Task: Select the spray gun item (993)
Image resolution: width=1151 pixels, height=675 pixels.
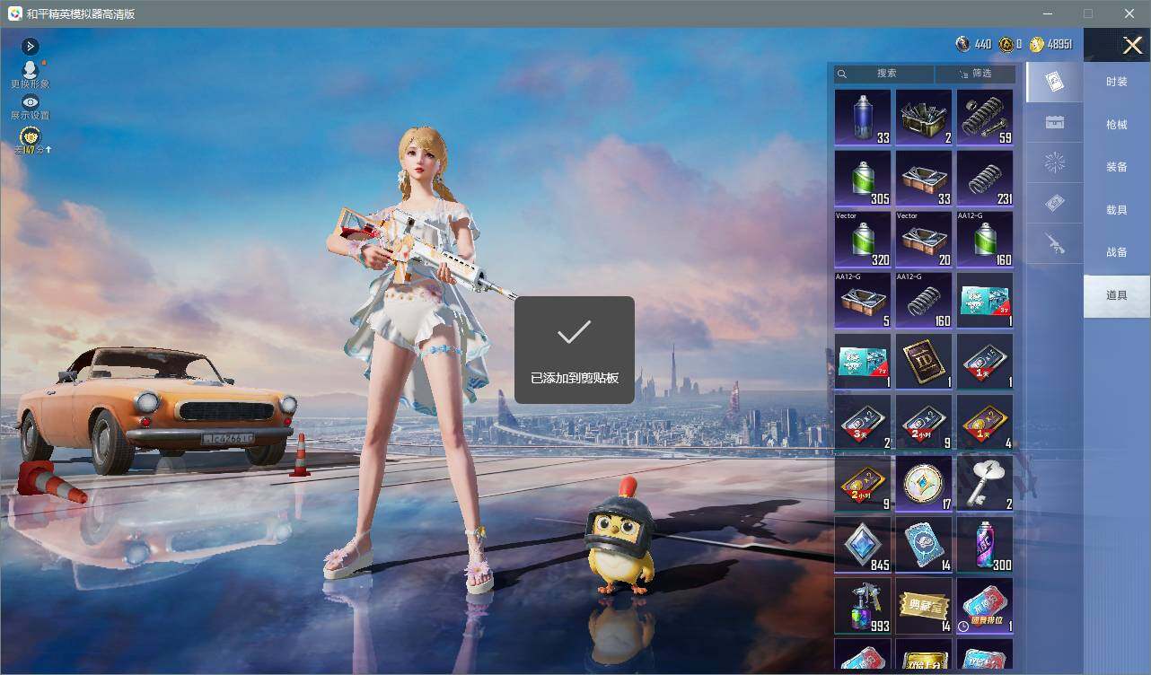Action: click(863, 606)
